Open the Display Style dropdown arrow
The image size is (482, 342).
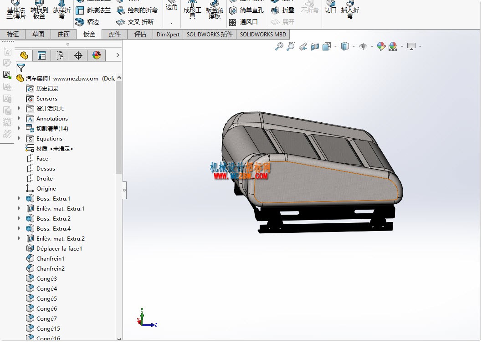[354, 47]
